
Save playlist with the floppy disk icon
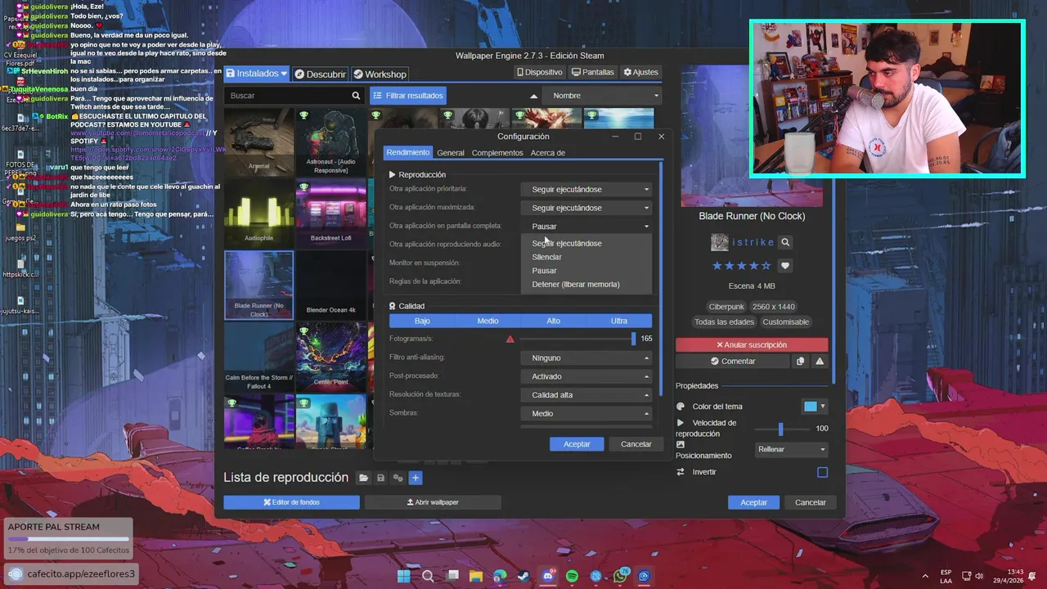(380, 478)
